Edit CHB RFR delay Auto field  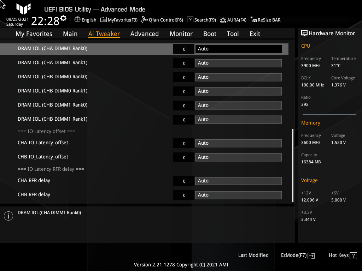(239, 195)
